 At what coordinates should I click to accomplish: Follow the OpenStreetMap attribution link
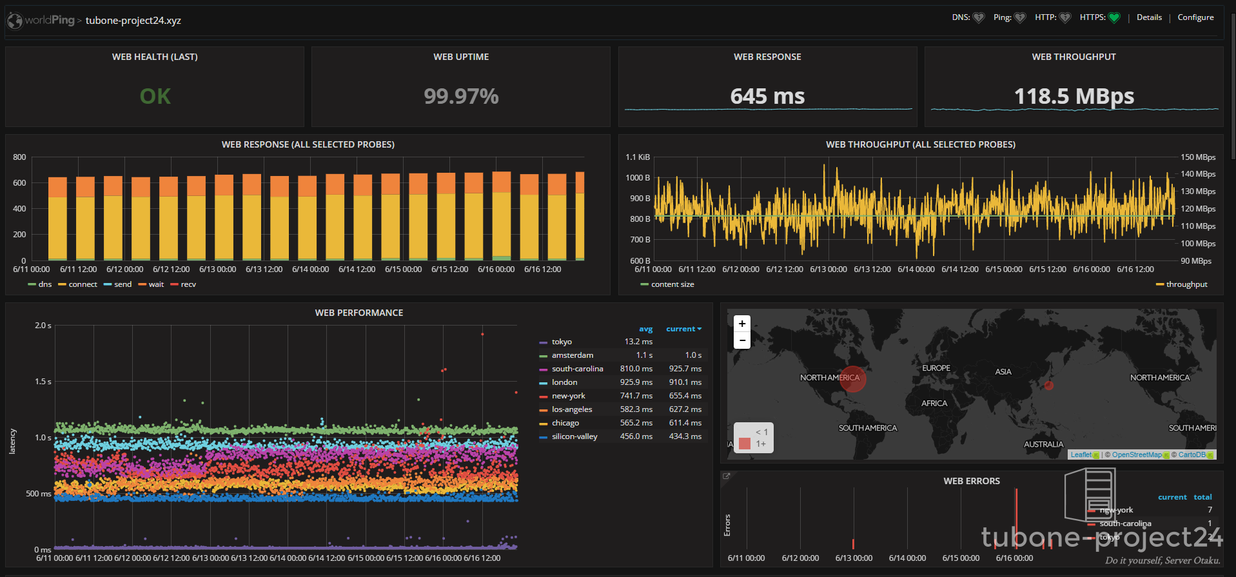click(1136, 455)
